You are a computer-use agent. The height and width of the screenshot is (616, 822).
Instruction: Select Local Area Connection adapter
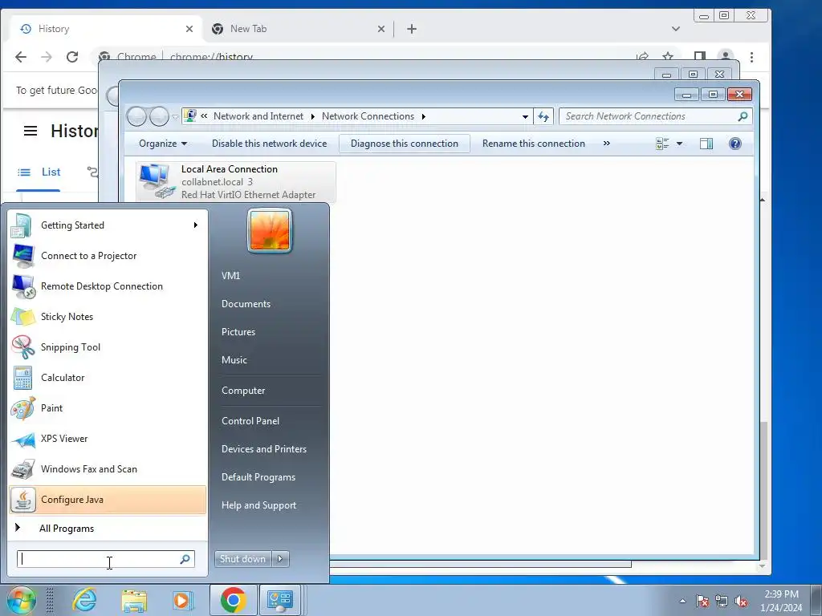236,182
